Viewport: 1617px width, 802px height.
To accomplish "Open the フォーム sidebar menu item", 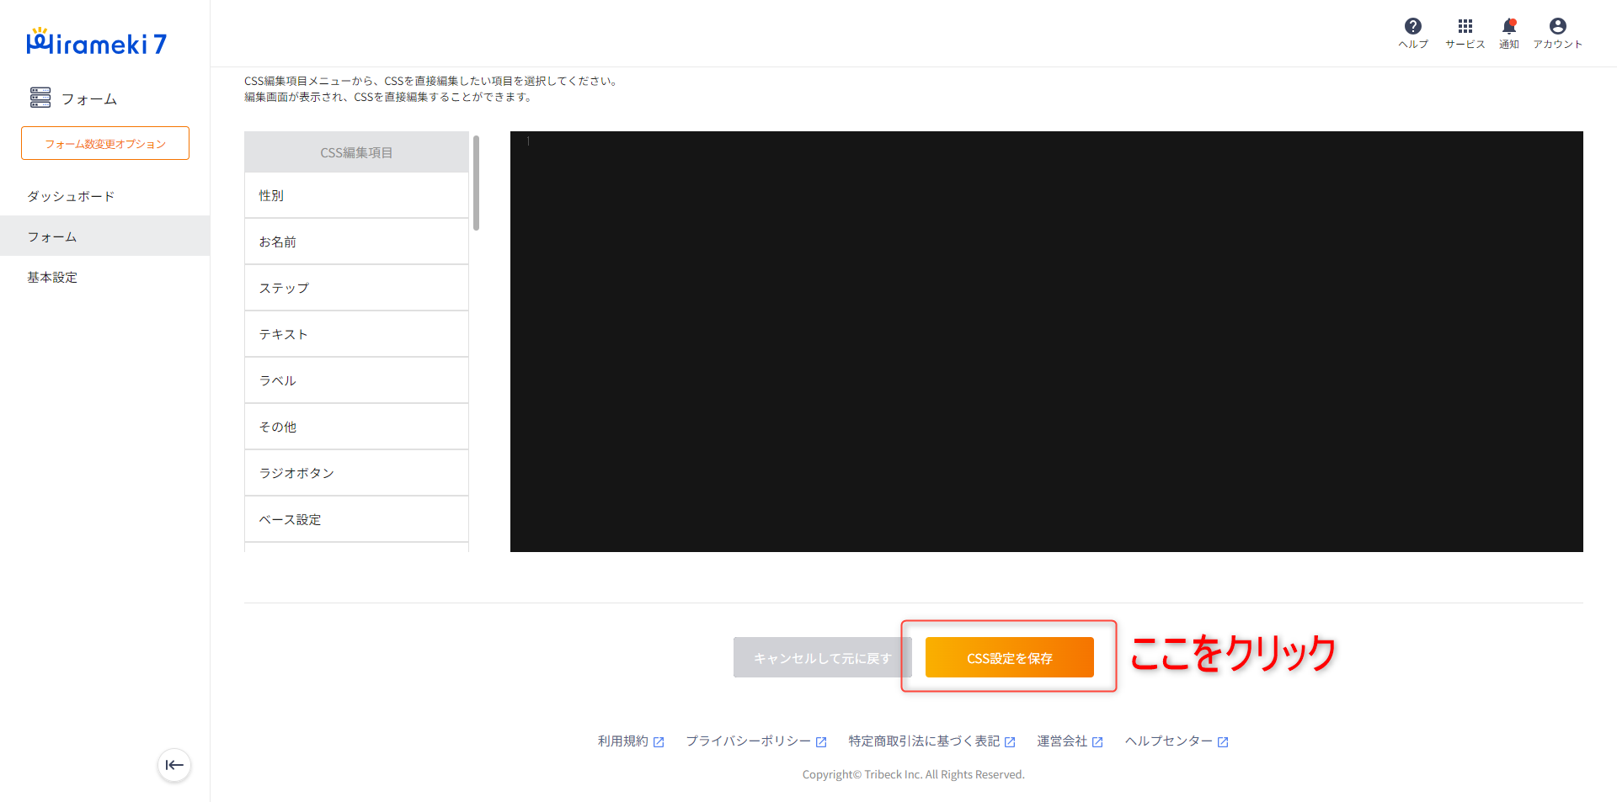I will click(x=52, y=236).
